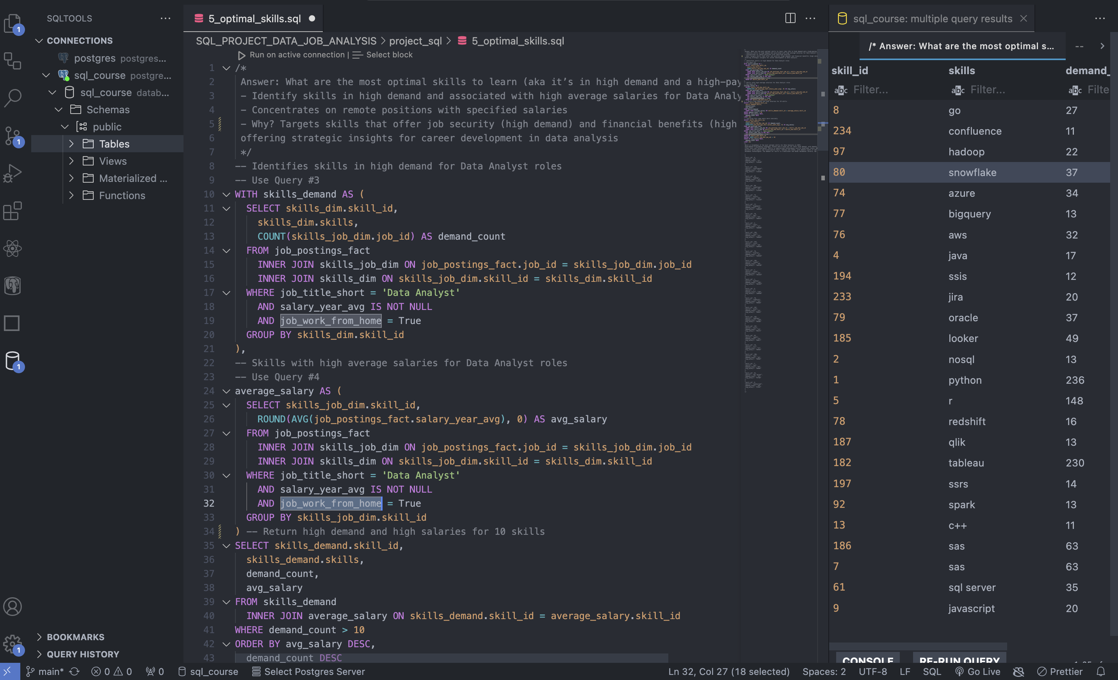
Task: Open the notifications bell in status bar
Action: coord(1100,671)
